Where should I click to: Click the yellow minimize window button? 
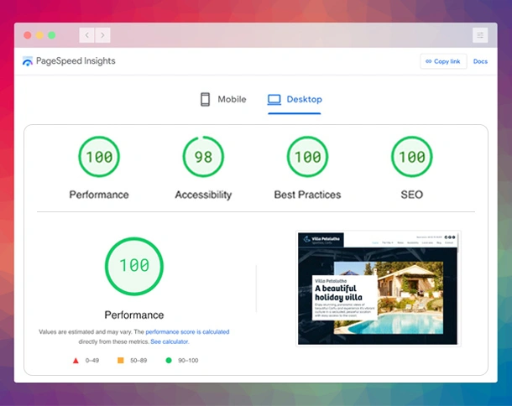[x=39, y=35]
